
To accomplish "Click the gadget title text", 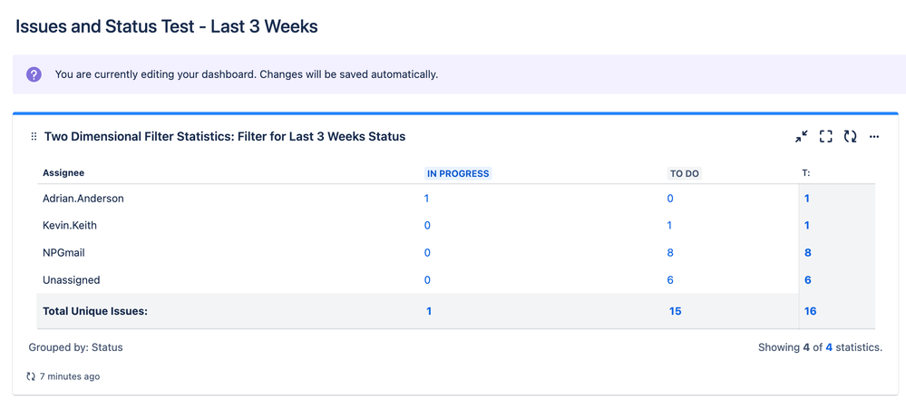I will coord(225,137).
